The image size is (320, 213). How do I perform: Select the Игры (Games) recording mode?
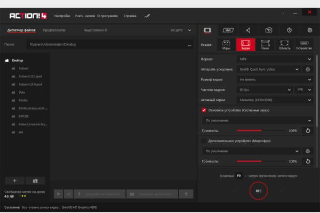[226, 45]
